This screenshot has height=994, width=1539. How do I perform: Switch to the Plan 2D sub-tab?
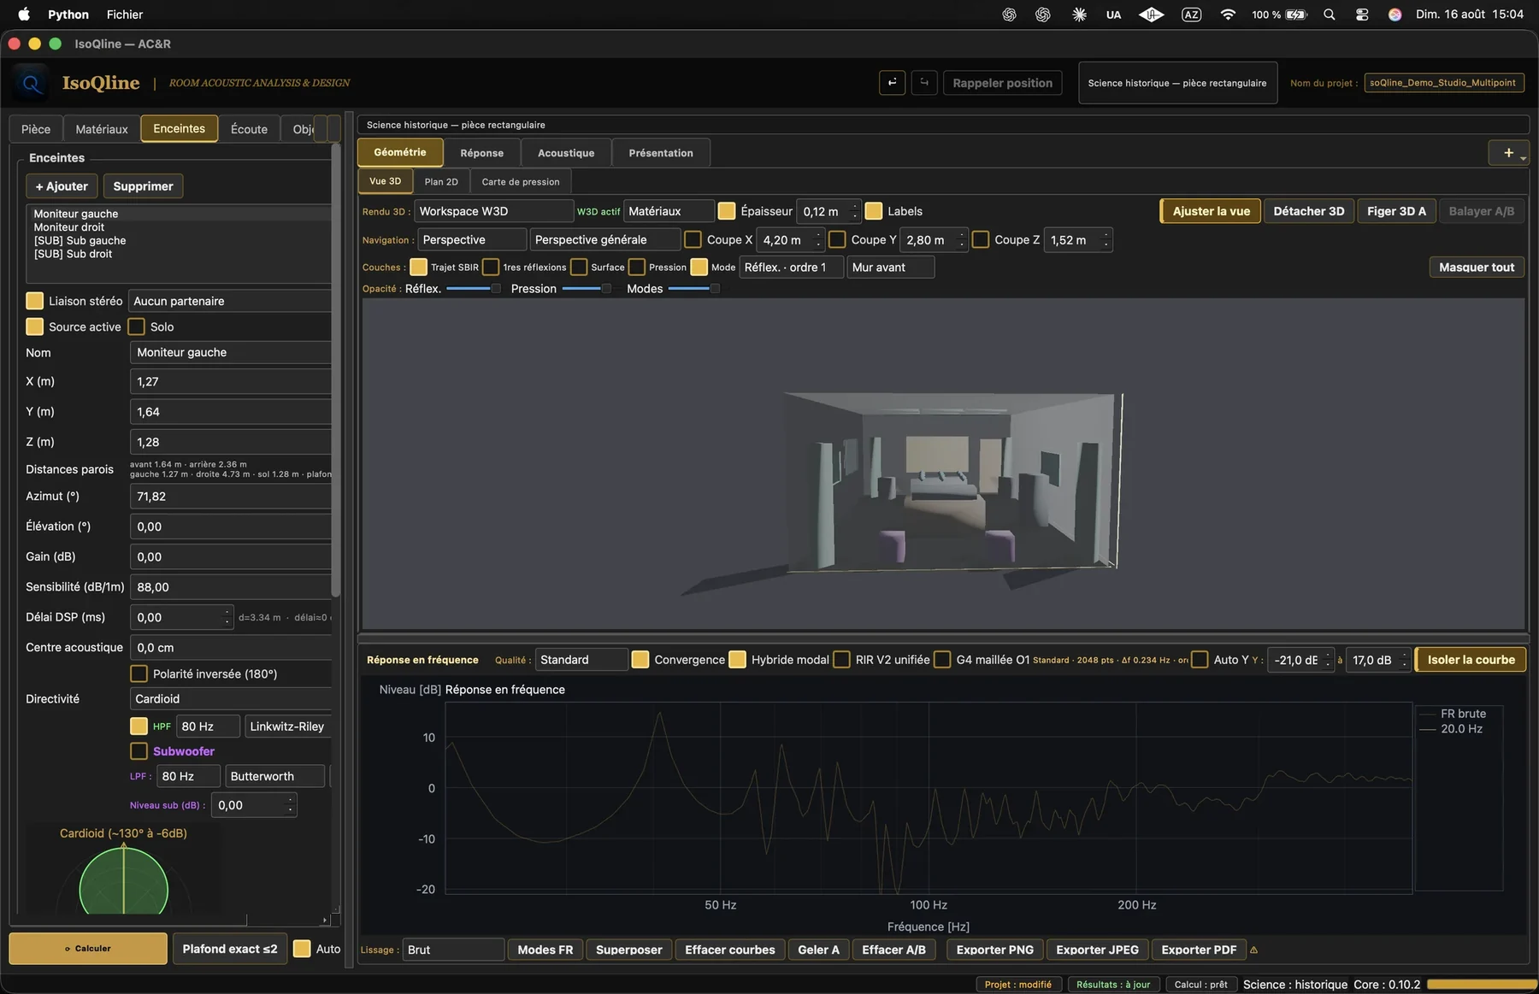click(441, 181)
